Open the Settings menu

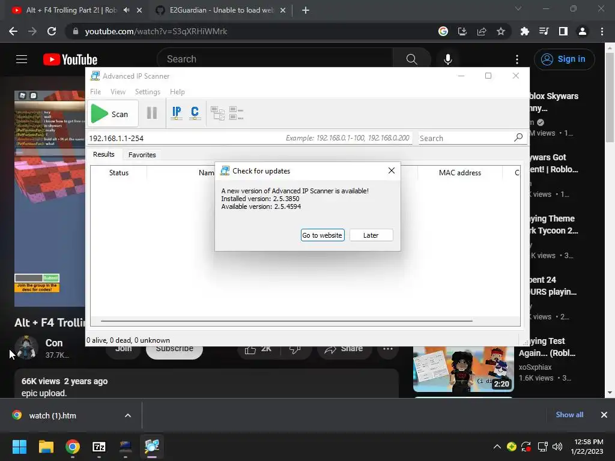(148, 92)
